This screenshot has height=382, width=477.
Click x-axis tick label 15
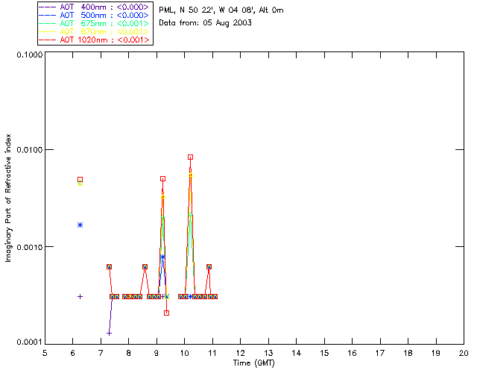(324, 353)
